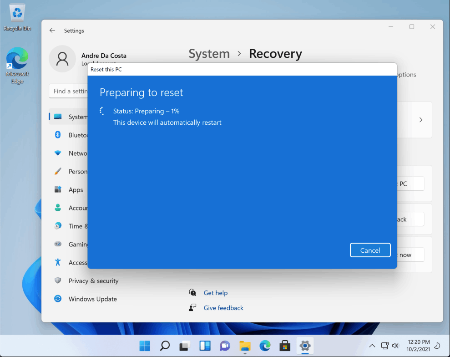Image resolution: width=450 pixels, height=357 pixels.
Task: Open Windows Update in sidebar
Action: click(92, 299)
